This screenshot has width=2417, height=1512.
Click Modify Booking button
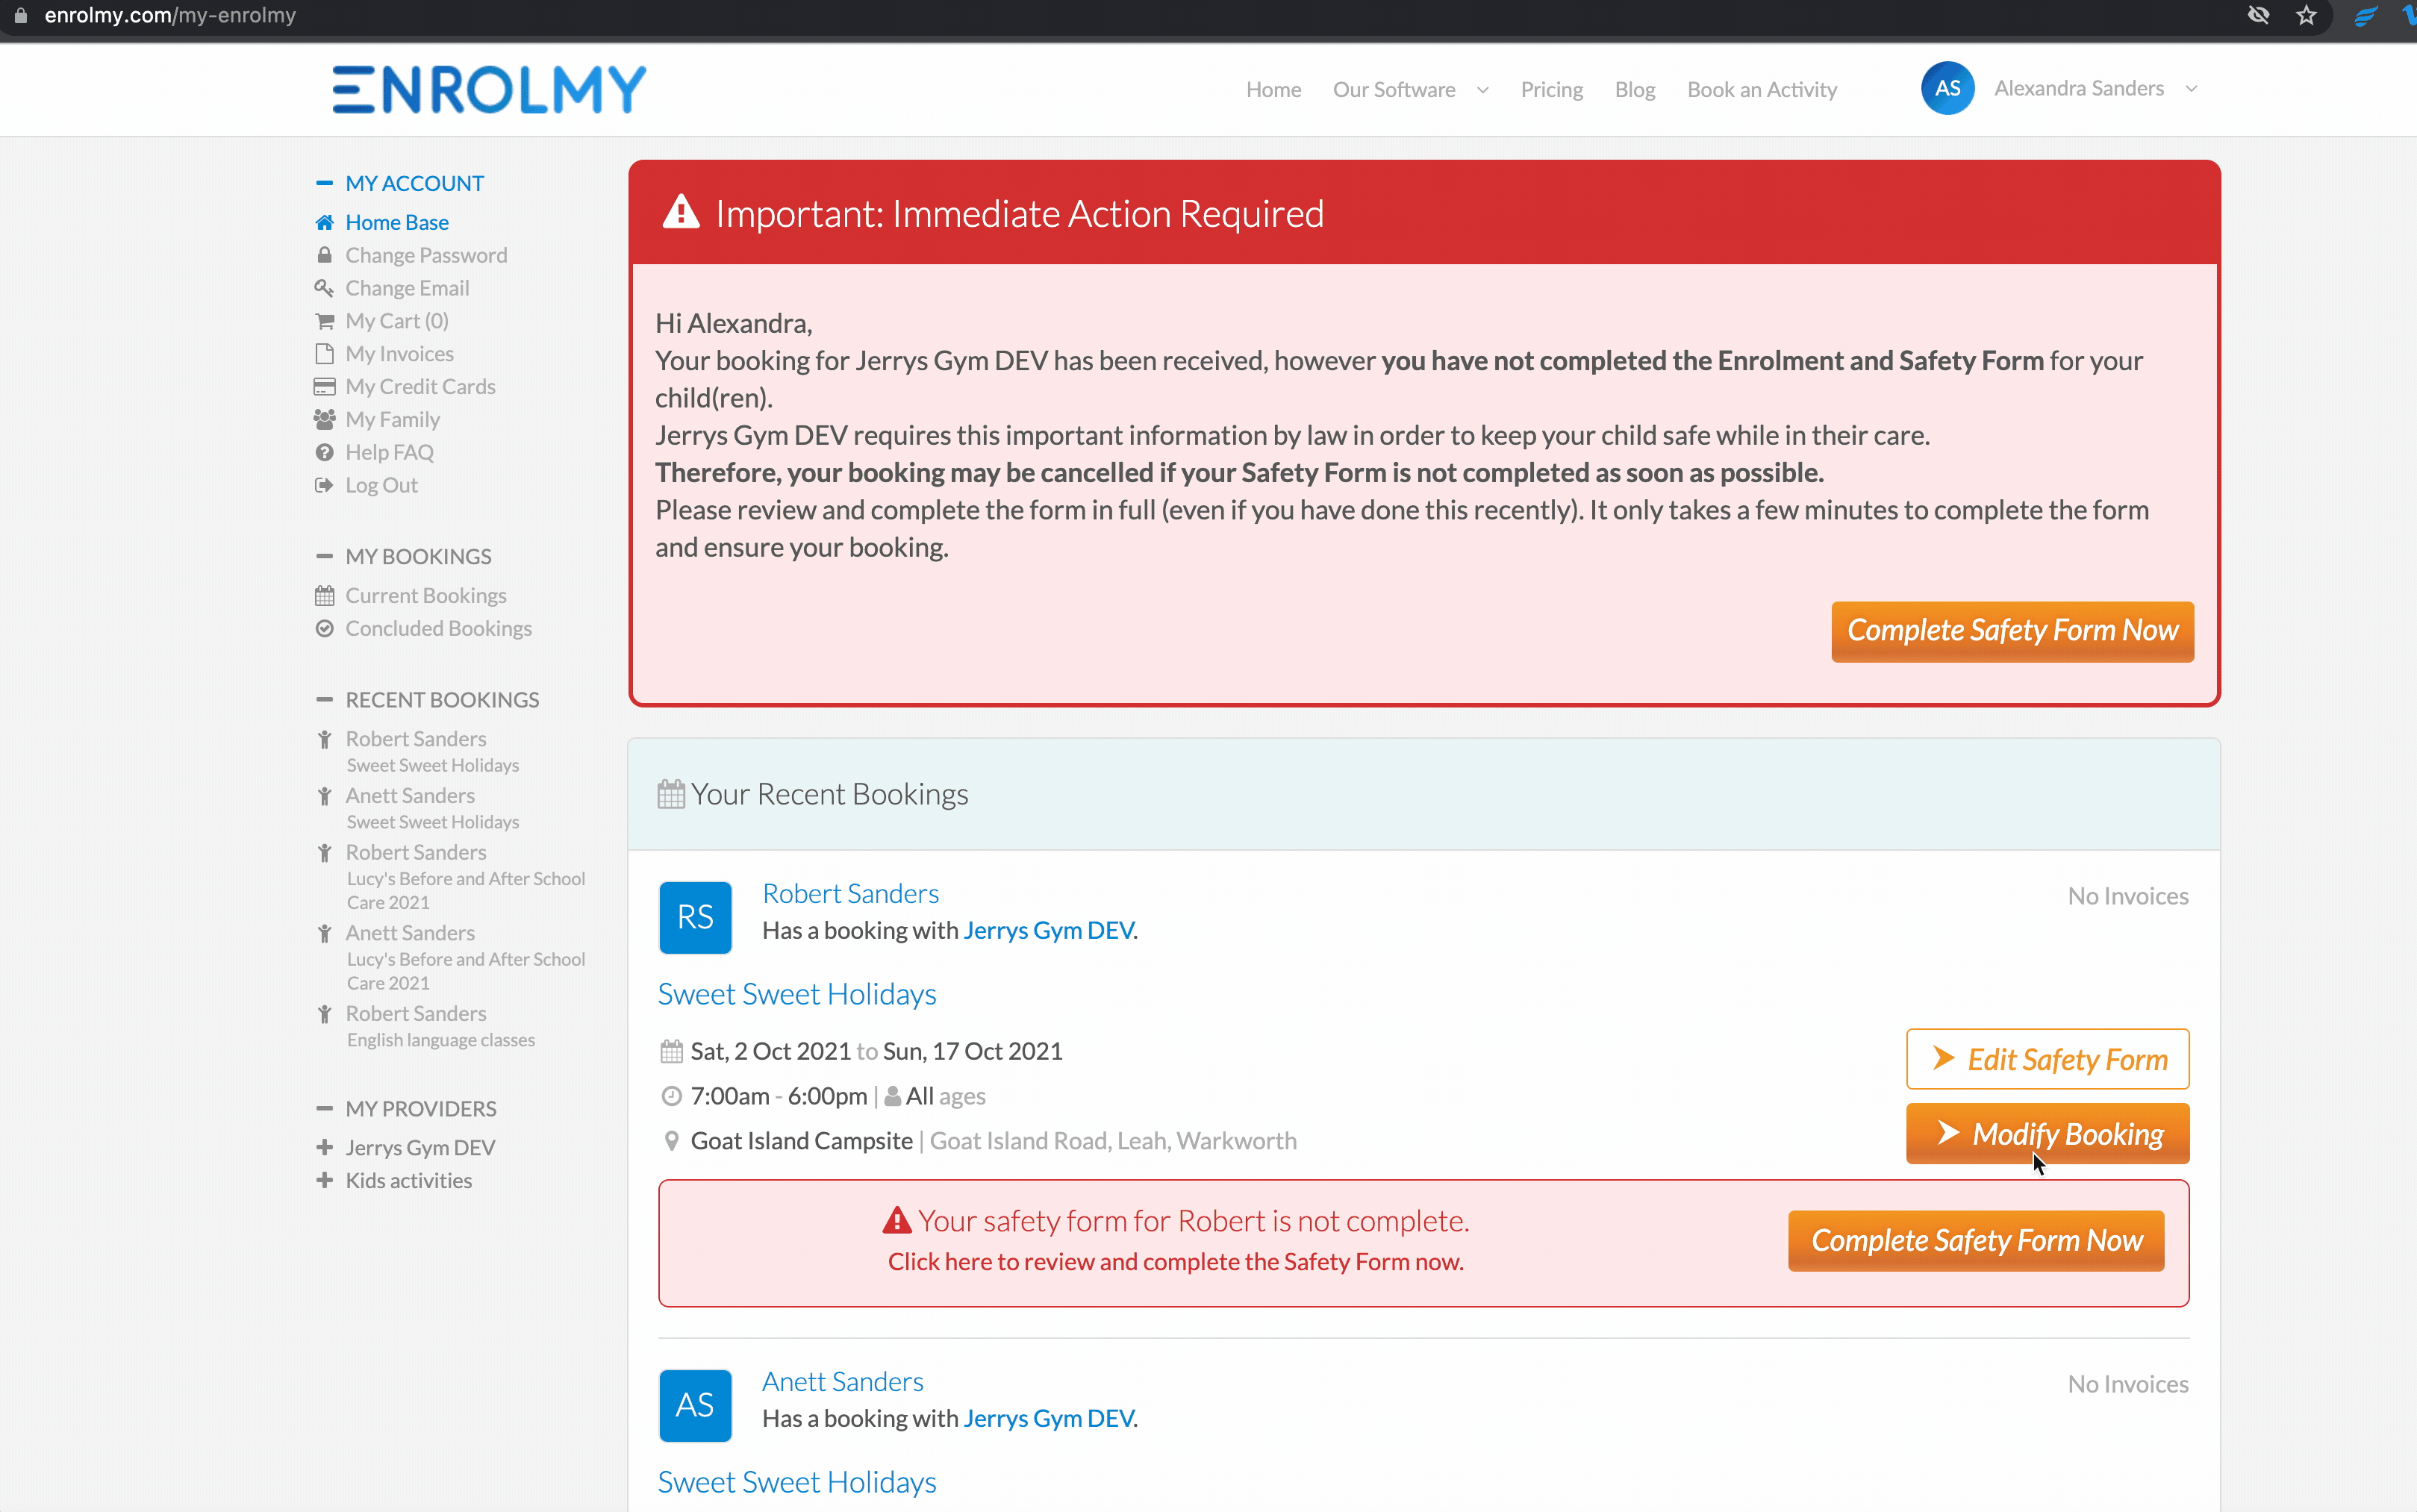pyautogui.click(x=2047, y=1134)
